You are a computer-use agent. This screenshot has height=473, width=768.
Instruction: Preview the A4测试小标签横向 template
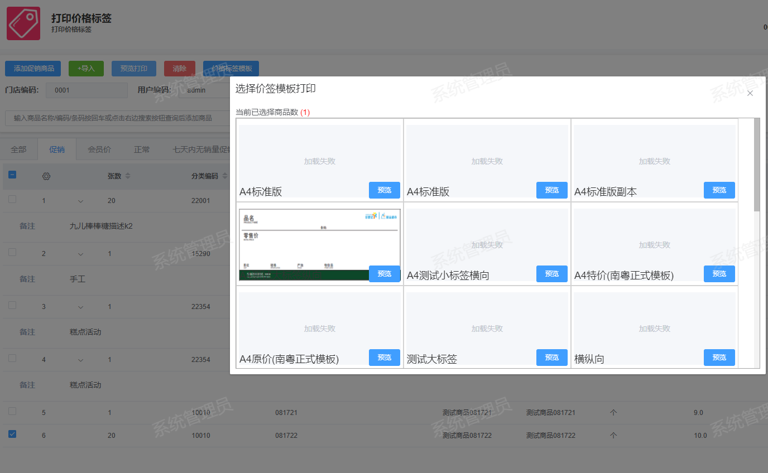pos(551,274)
